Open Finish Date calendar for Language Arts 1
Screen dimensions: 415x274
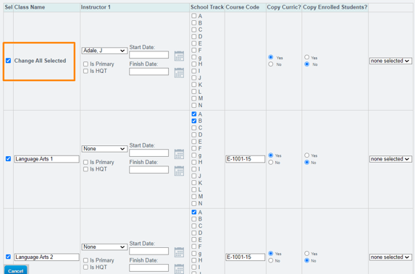click(x=179, y=171)
